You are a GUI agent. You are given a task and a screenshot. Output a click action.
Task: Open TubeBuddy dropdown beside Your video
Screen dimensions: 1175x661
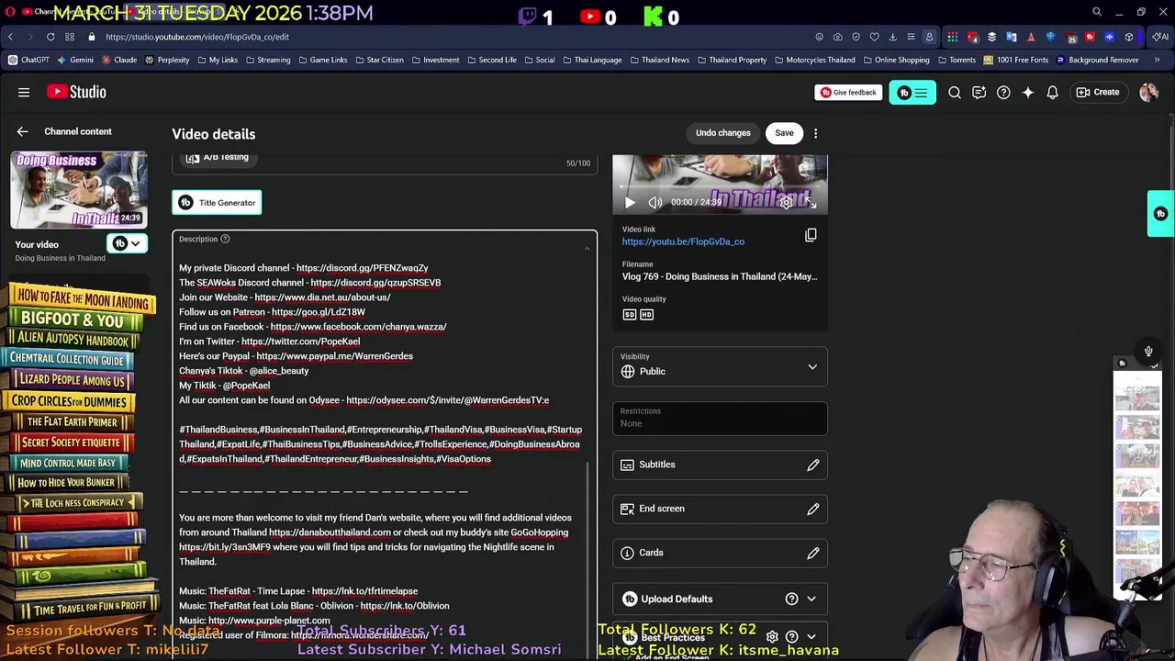click(128, 243)
